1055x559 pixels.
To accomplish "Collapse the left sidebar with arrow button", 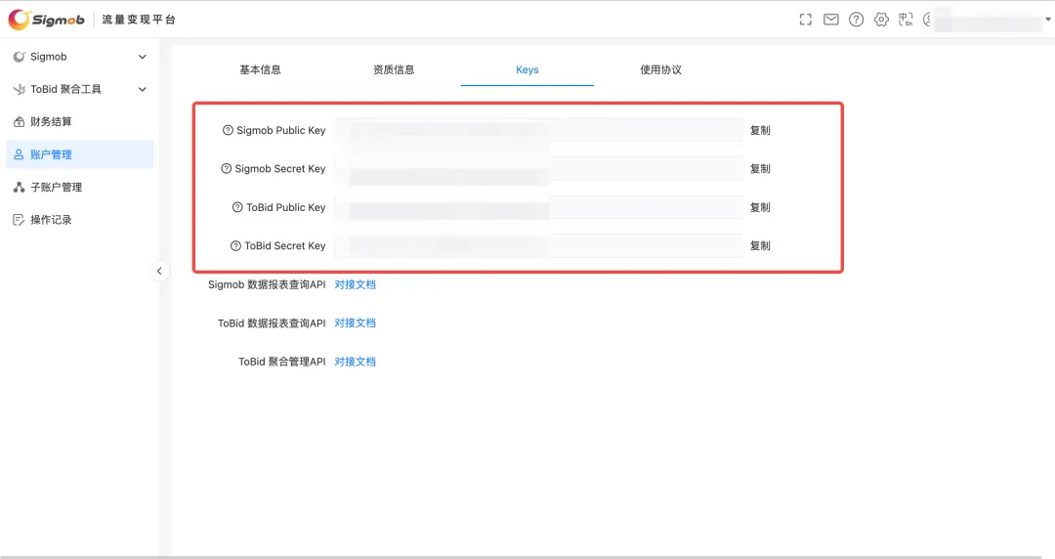I will (x=160, y=271).
